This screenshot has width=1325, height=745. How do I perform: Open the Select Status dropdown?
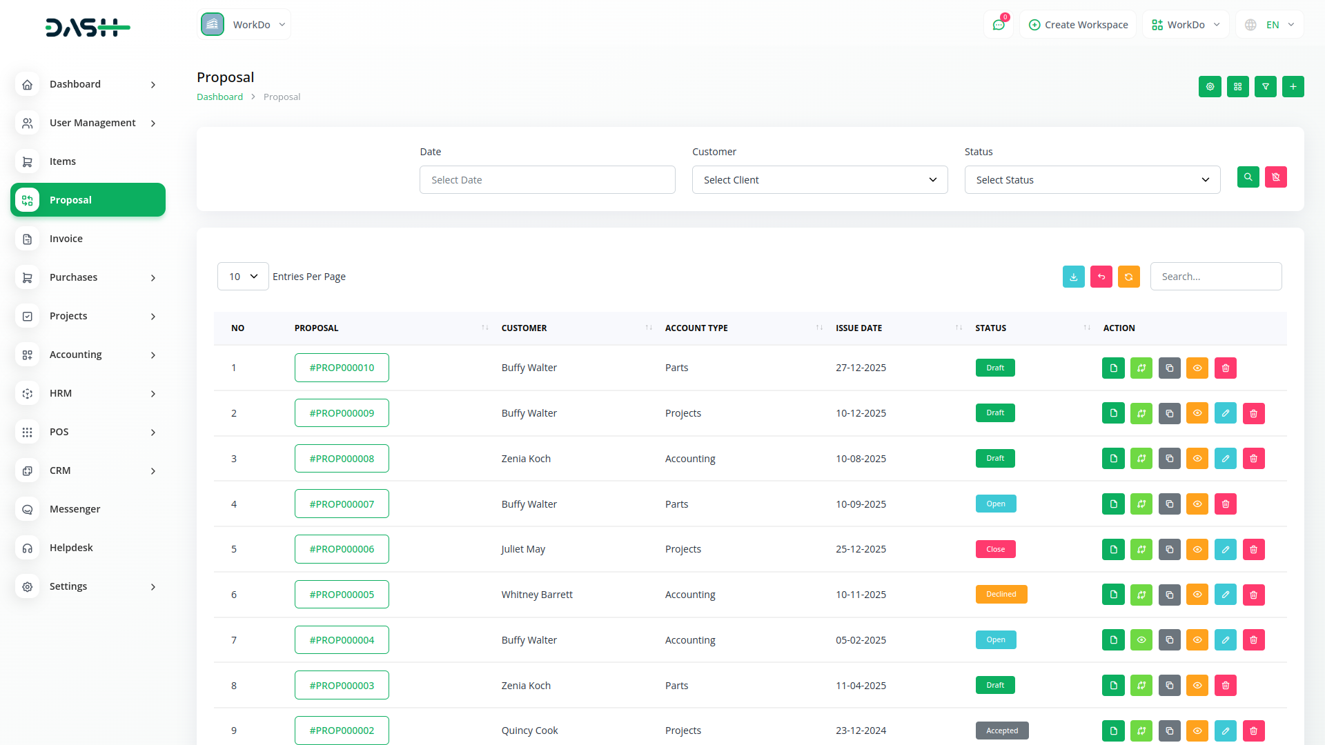click(1091, 179)
